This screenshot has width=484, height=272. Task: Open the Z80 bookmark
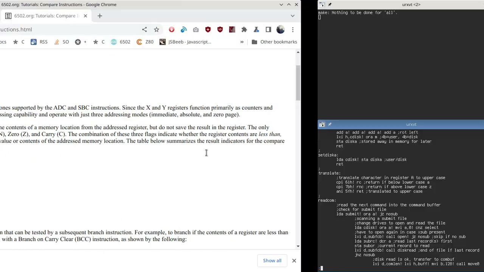coord(145,42)
